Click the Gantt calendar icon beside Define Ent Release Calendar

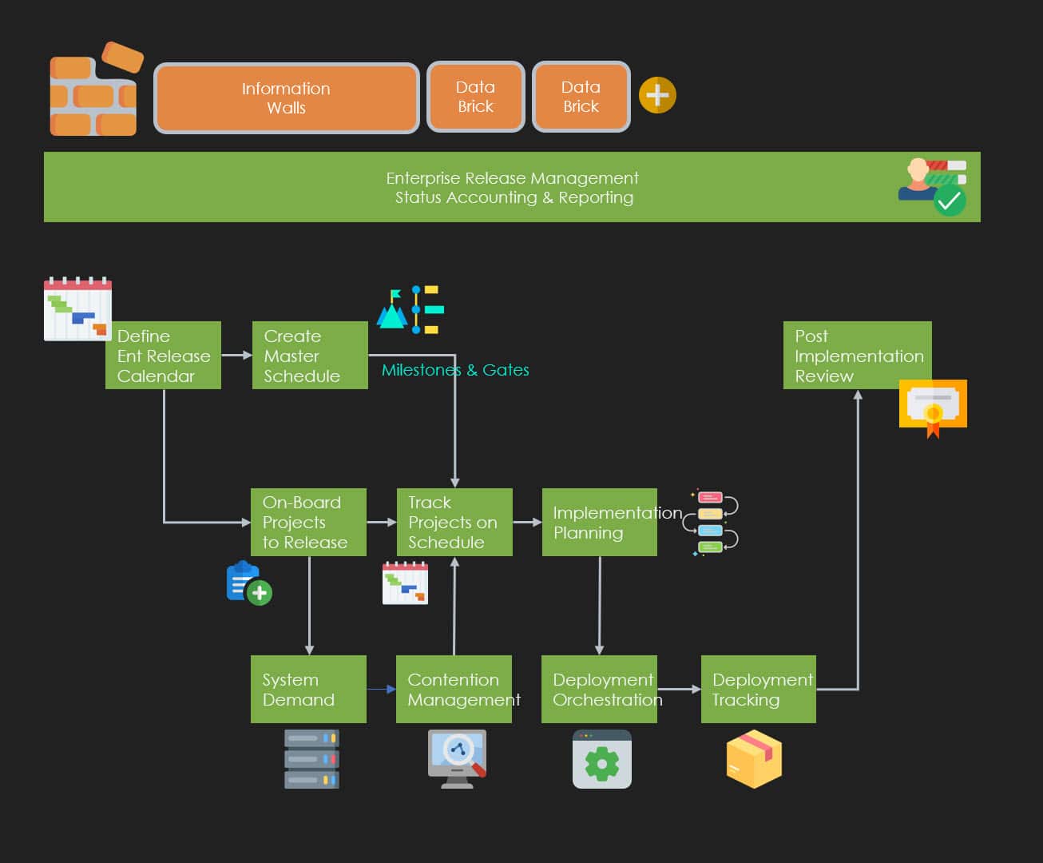coord(77,309)
